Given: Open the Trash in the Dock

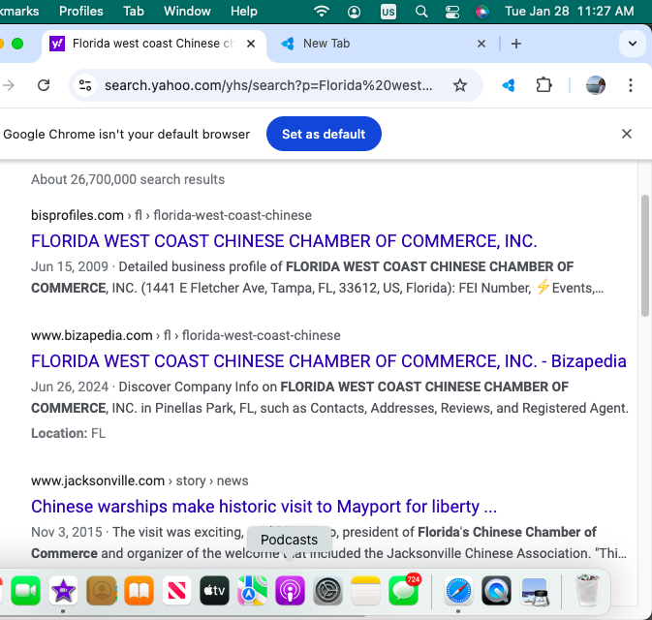Looking at the screenshot, I should (588, 591).
